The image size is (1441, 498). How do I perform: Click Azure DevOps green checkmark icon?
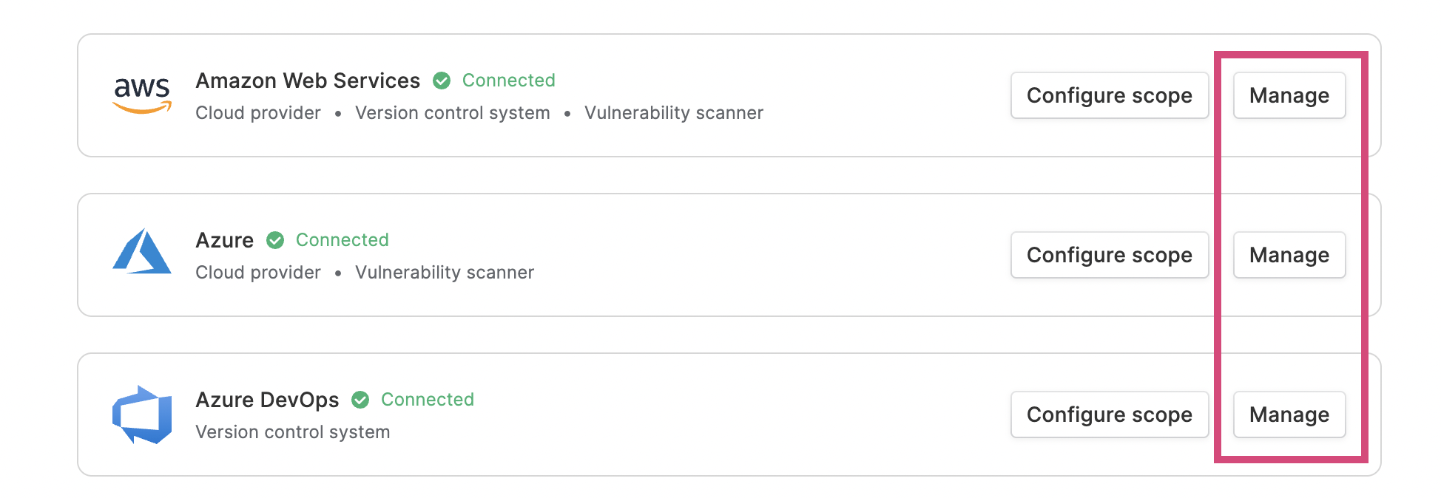(360, 400)
